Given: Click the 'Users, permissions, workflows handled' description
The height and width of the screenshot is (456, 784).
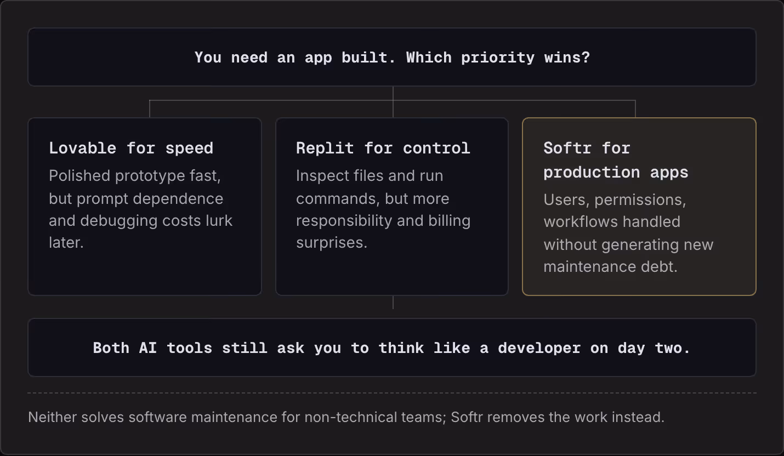Looking at the screenshot, I should [x=628, y=233].
